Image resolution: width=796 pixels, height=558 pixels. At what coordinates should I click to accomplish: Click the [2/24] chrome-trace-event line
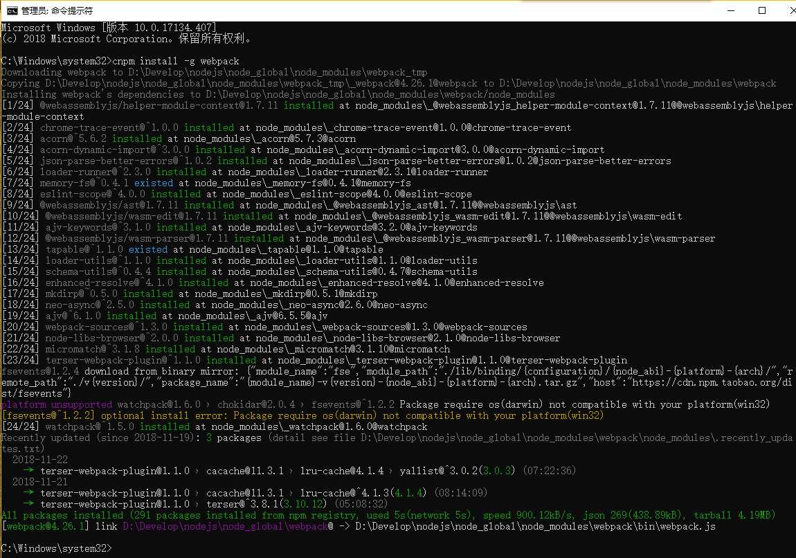click(x=287, y=127)
